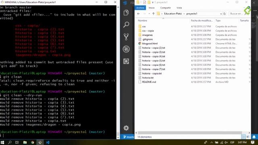Open the Action Center notifications icon
This screenshot has width=258, height=145.
[x=253, y=142]
